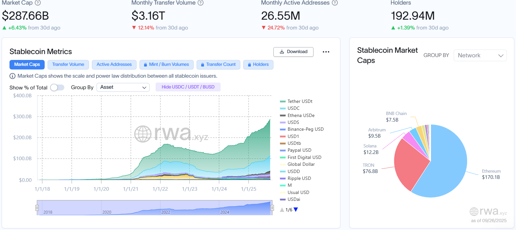Viewport: 516px width, 230px height.
Task: Toggle the M legend entry
Action: click(286, 185)
